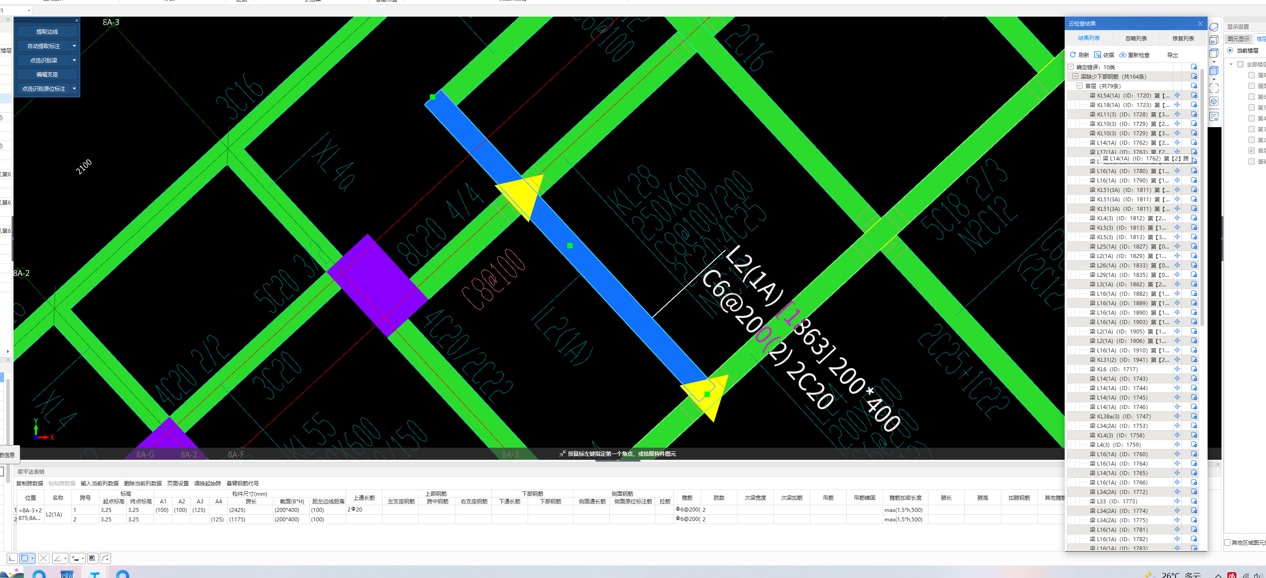Expand the 点选识别梁 dropdown arrow

pyautogui.click(x=74, y=60)
